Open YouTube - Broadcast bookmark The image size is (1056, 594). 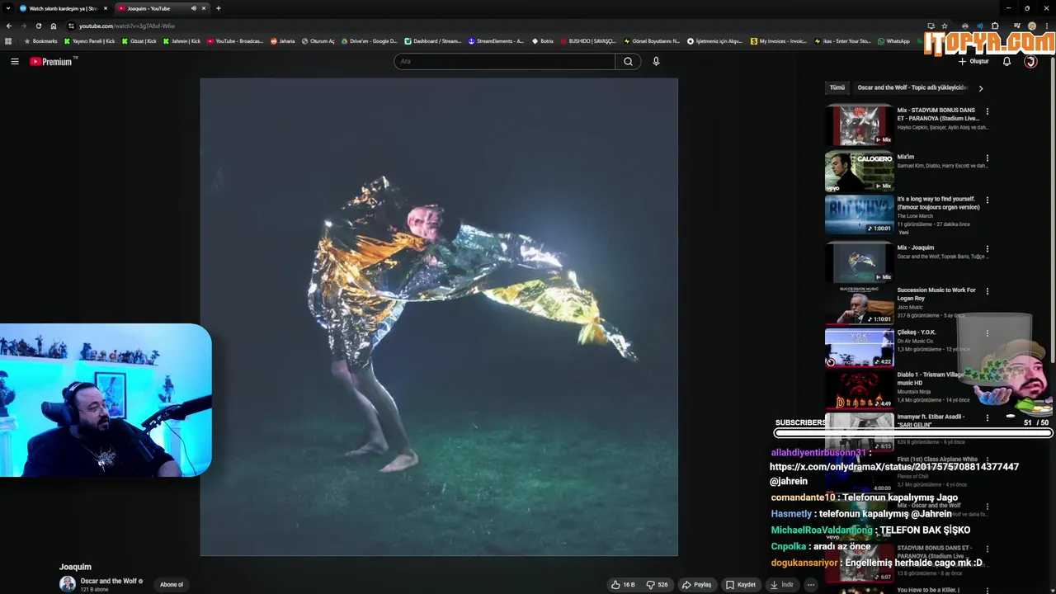point(235,40)
